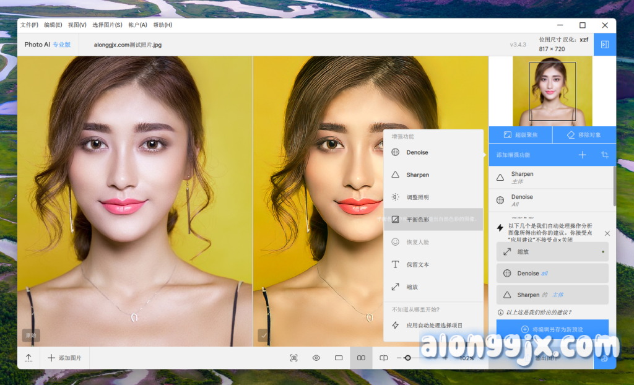634x385 pixels.
Task: Click the crop tool icon
Action: click(x=604, y=155)
